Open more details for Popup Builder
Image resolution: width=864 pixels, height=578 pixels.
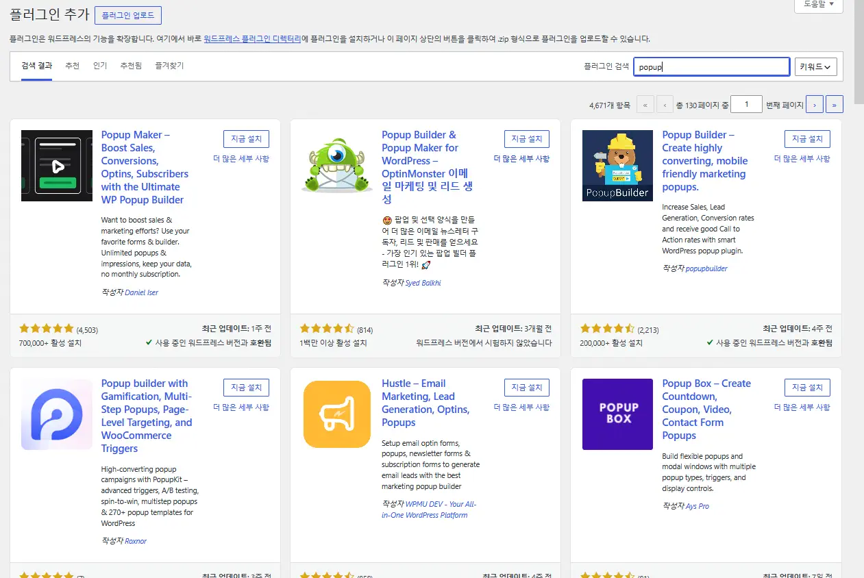[x=802, y=158]
